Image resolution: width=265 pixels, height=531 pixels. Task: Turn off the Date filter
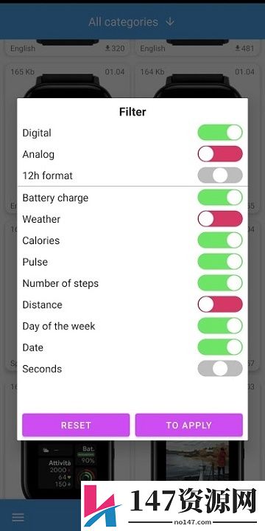(x=220, y=347)
